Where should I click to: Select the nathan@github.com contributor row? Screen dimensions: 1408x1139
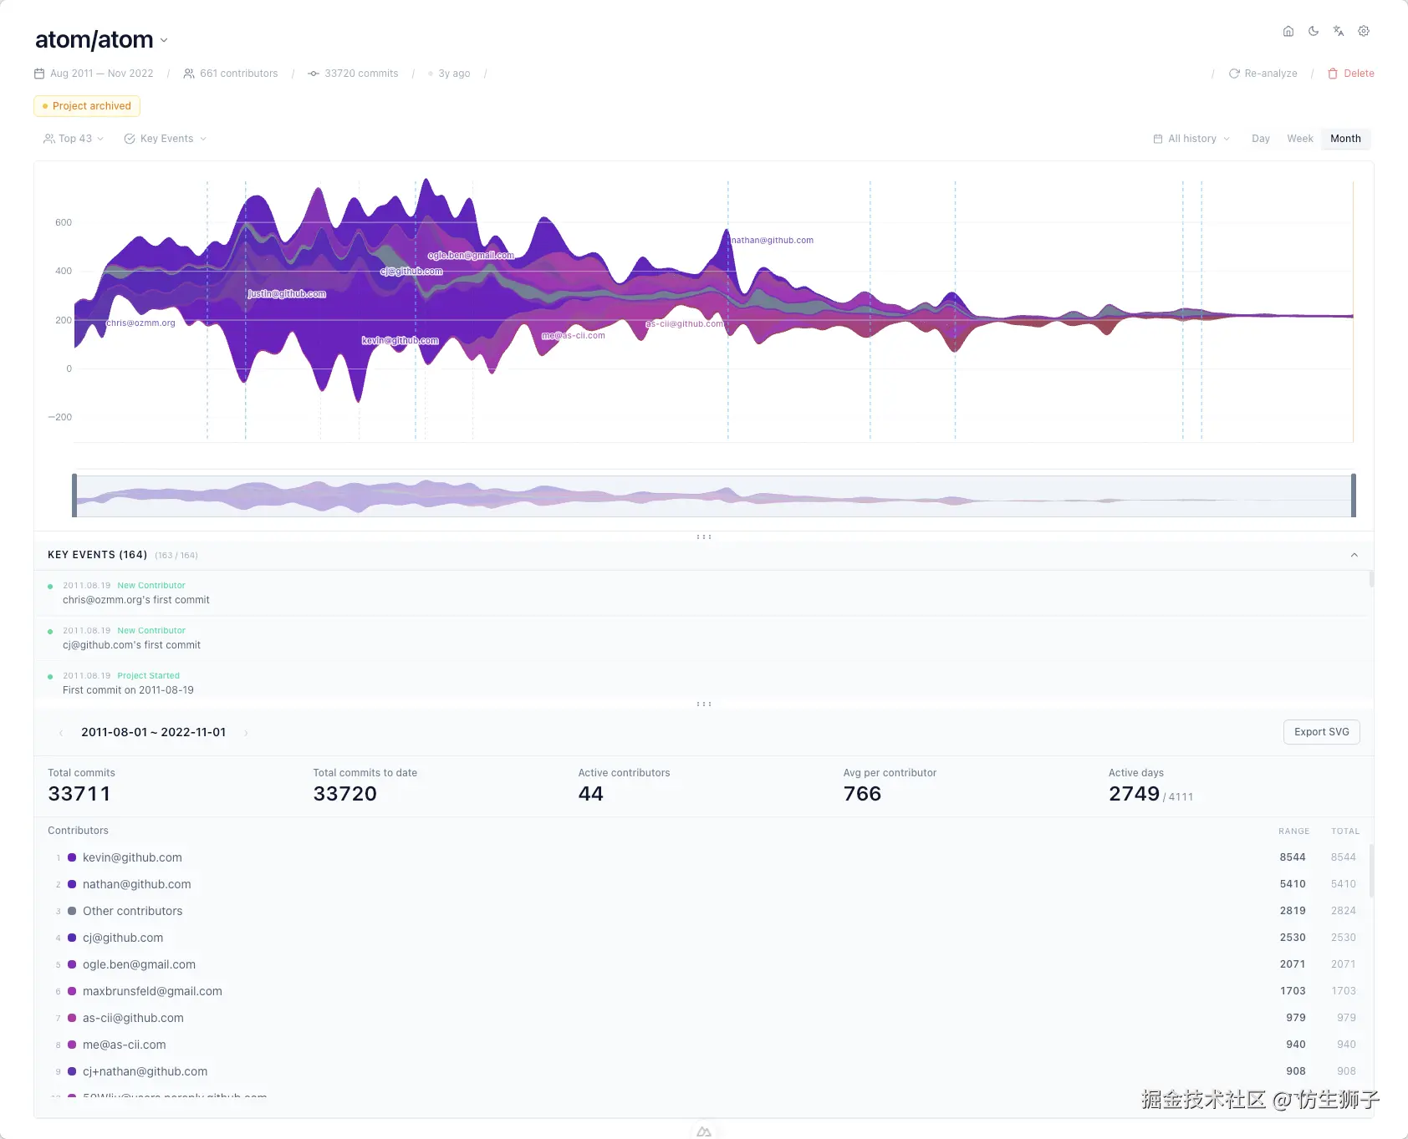click(704, 884)
